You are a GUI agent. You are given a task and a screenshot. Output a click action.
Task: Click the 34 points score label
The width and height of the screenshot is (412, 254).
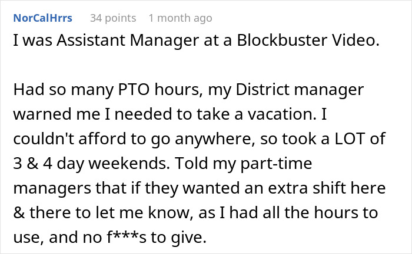(113, 18)
